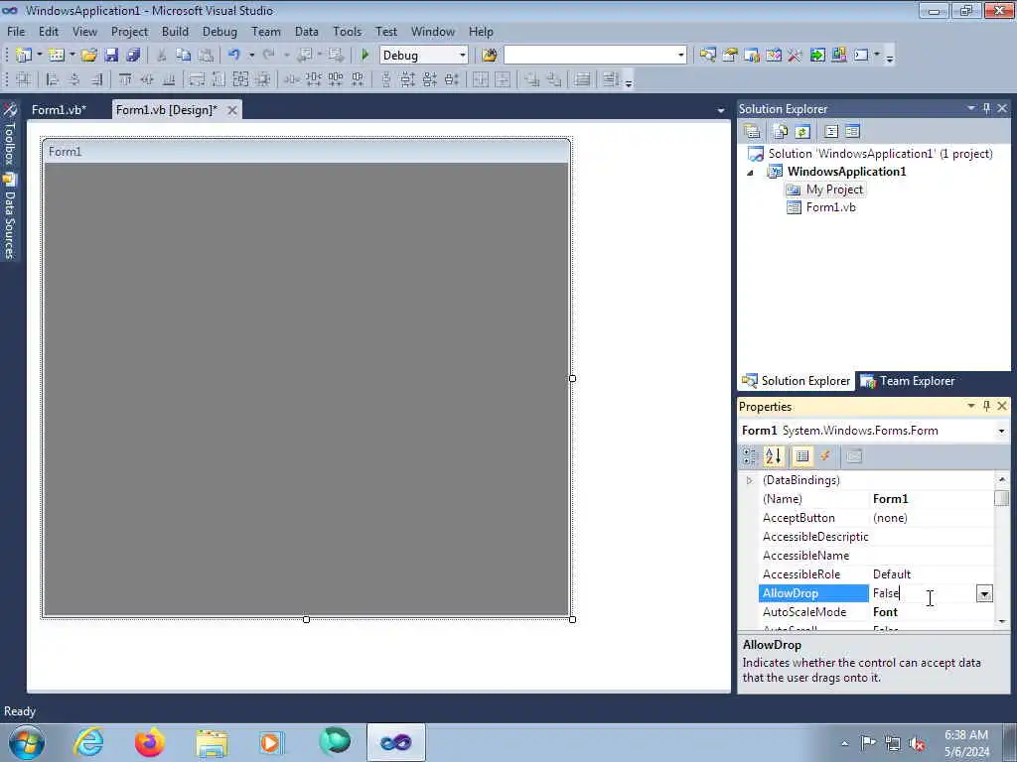Screen dimensions: 1017x762
Task: Toggle Categorized view in Properties panel
Action: coord(750,456)
